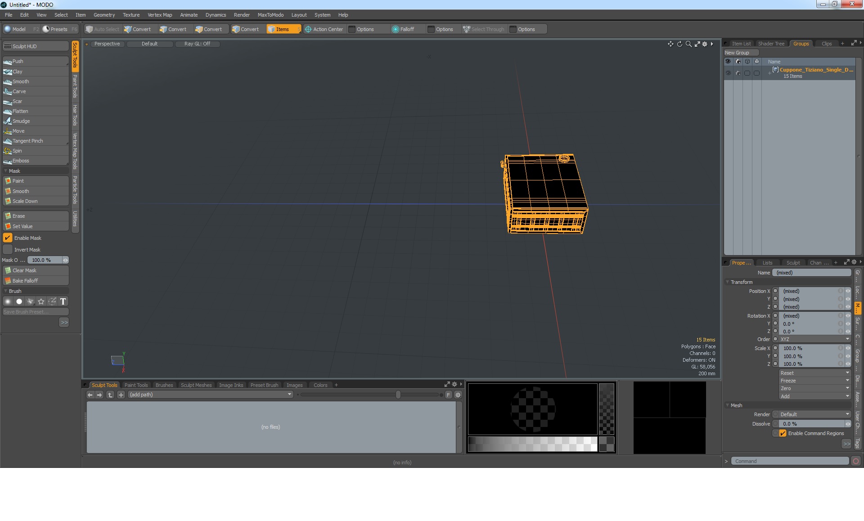This screenshot has height=521, width=864.
Task: Open the Vertex Map menu
Action: 160,15
